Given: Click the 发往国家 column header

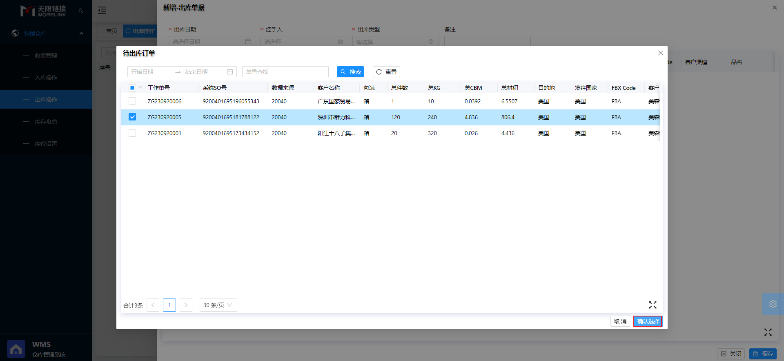Looking at the screenshot, I should [586, 88].
